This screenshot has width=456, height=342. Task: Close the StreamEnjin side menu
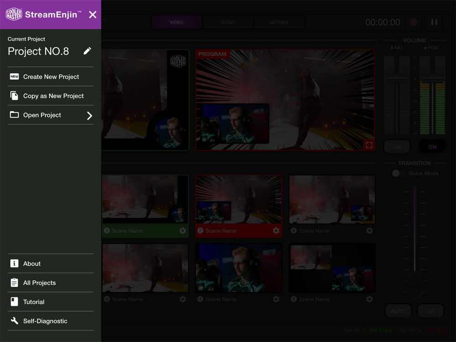[93, 15]
